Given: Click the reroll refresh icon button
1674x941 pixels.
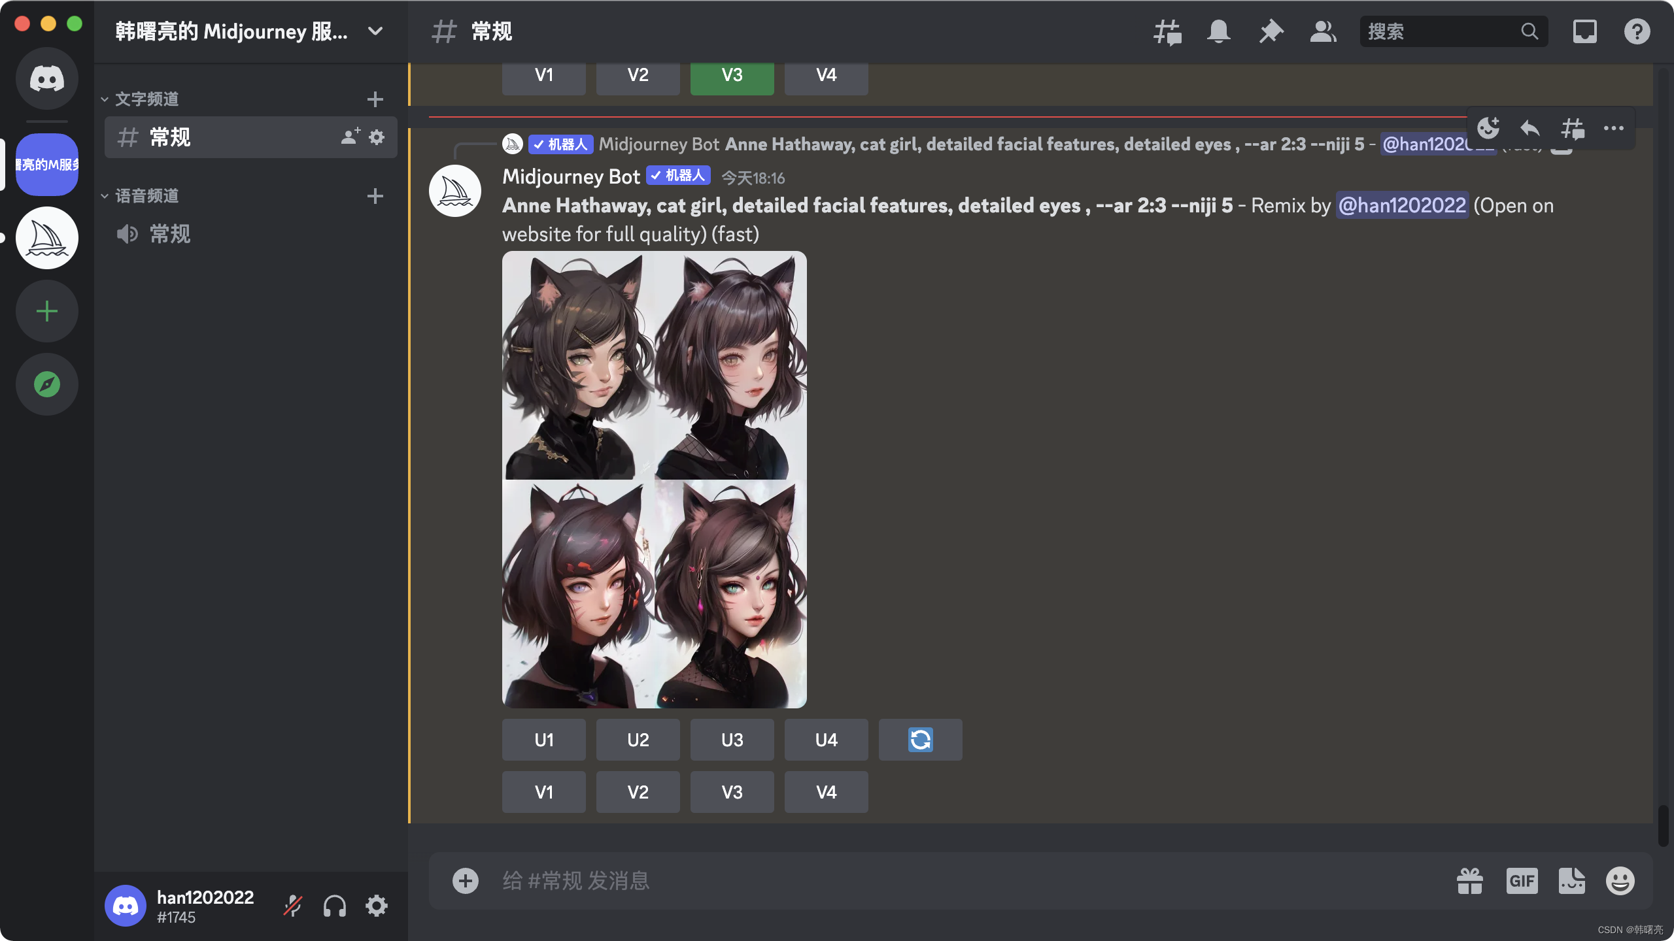Looking at the screenshot, I should click(x=920, y=740).
